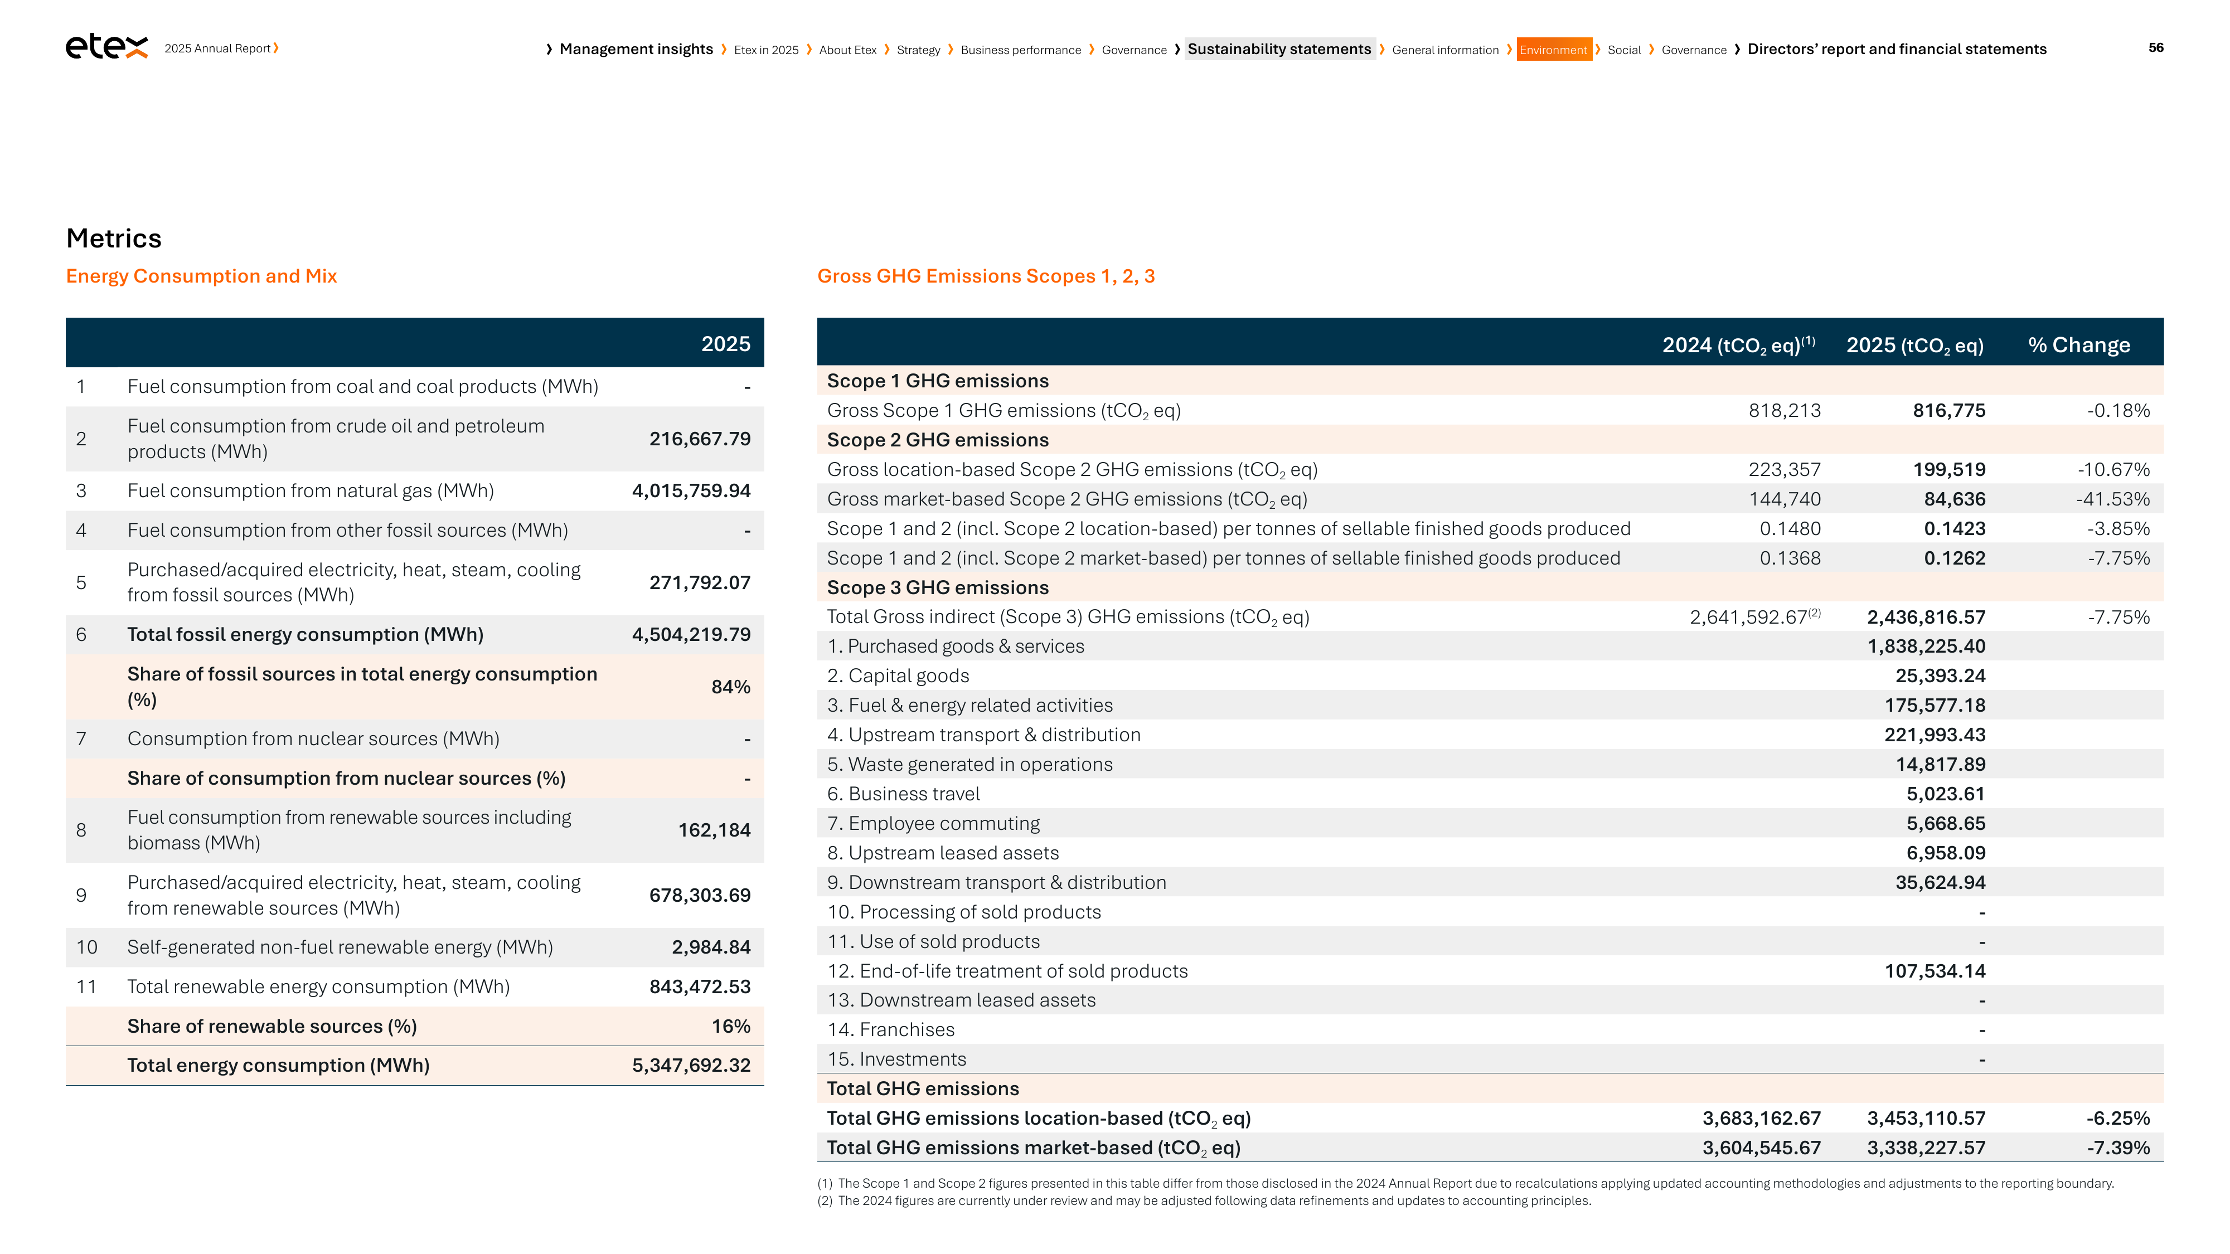The width and height of the screenshot is (2230, 1254).
Task: Open the Social section link
Action: point(1624,50)
